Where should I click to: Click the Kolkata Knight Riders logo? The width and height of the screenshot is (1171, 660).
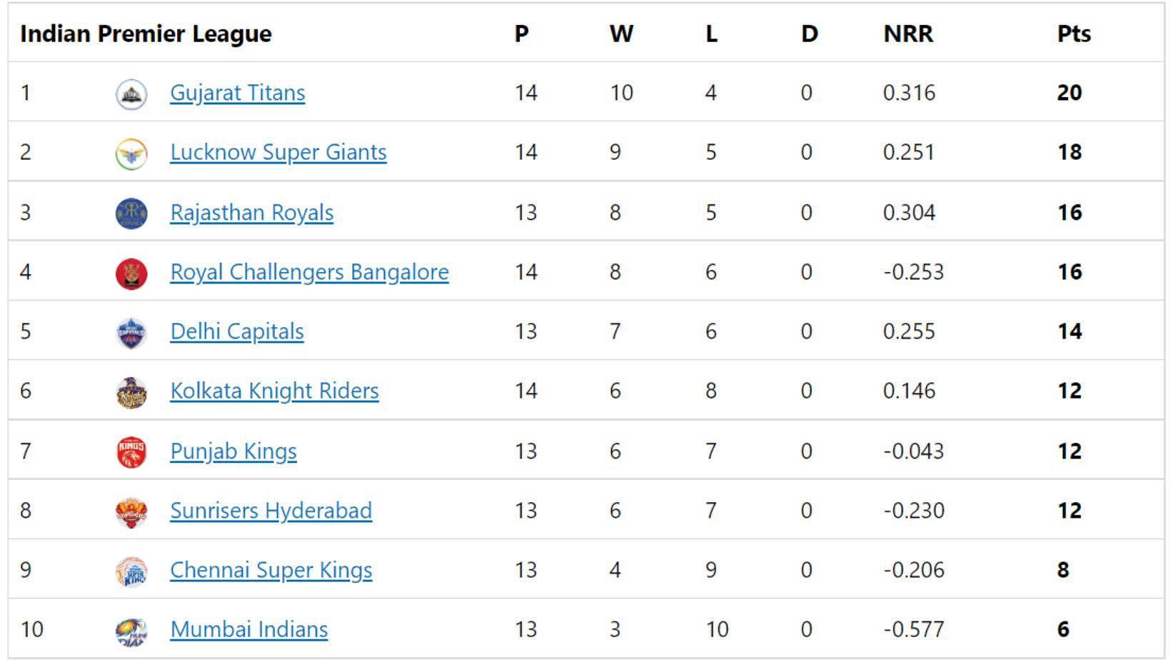click(x=131, y=392)
